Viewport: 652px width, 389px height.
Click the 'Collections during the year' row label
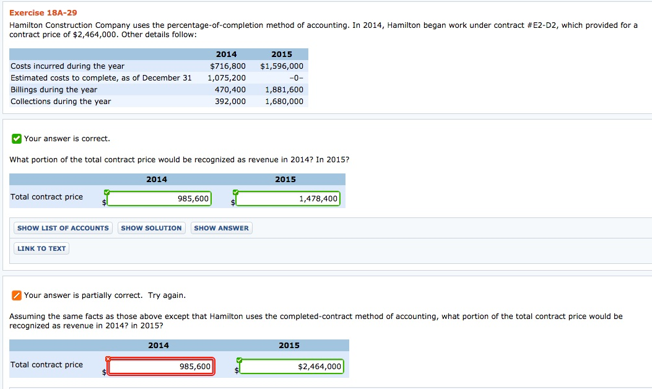click(61, 101)
